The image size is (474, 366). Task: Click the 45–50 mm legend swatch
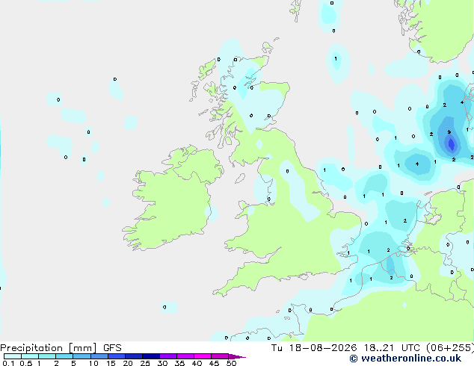pyautogui.click(x=220, y=356)
